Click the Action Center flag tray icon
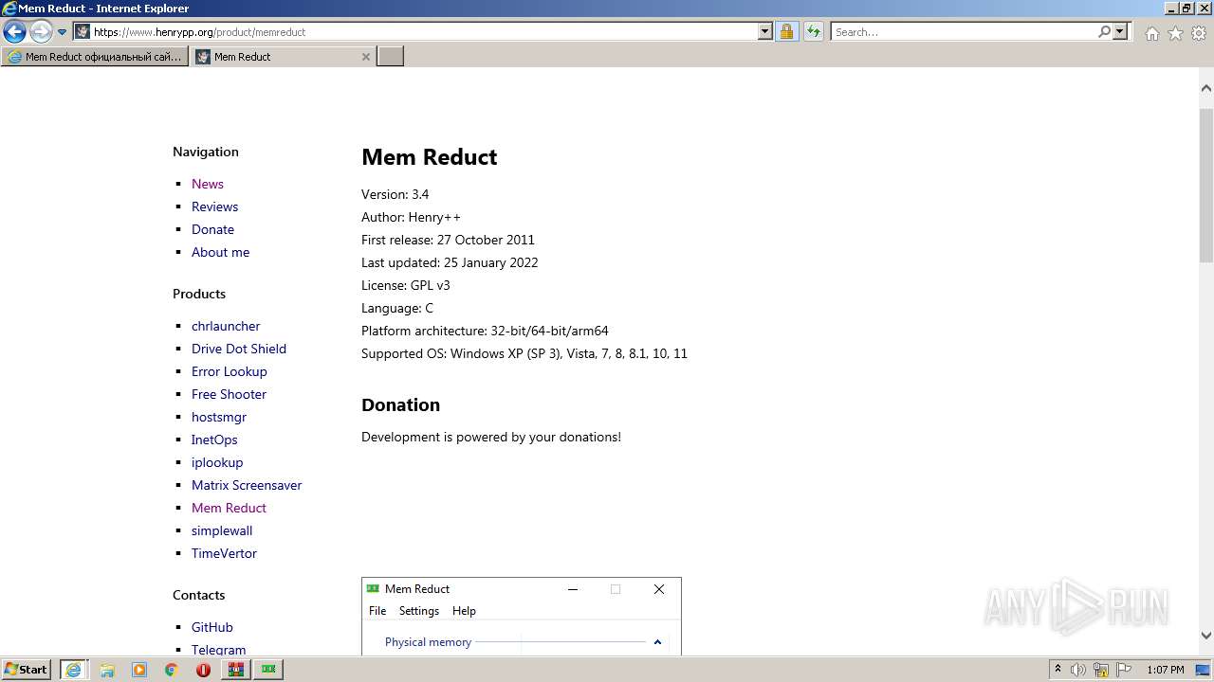Image resolution: width=1214 pixels, height=682 pixels. 1122,670
